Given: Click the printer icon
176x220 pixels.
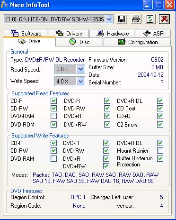Looking at the screenshot, I should (136, 19).
